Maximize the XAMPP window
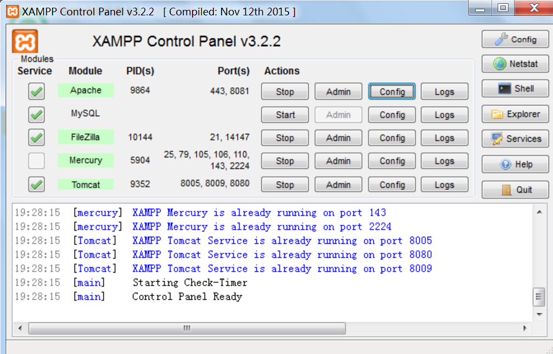 [x=503, y=8]
